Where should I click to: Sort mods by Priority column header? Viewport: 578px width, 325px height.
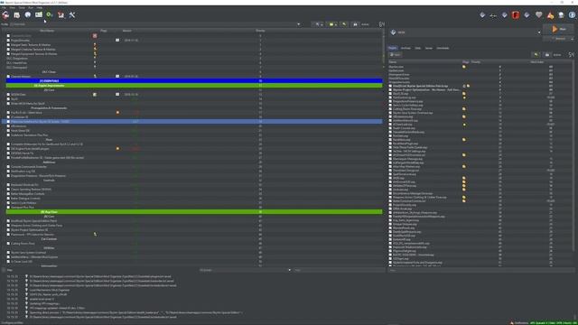pyautogui.click(x=260, y=31)
